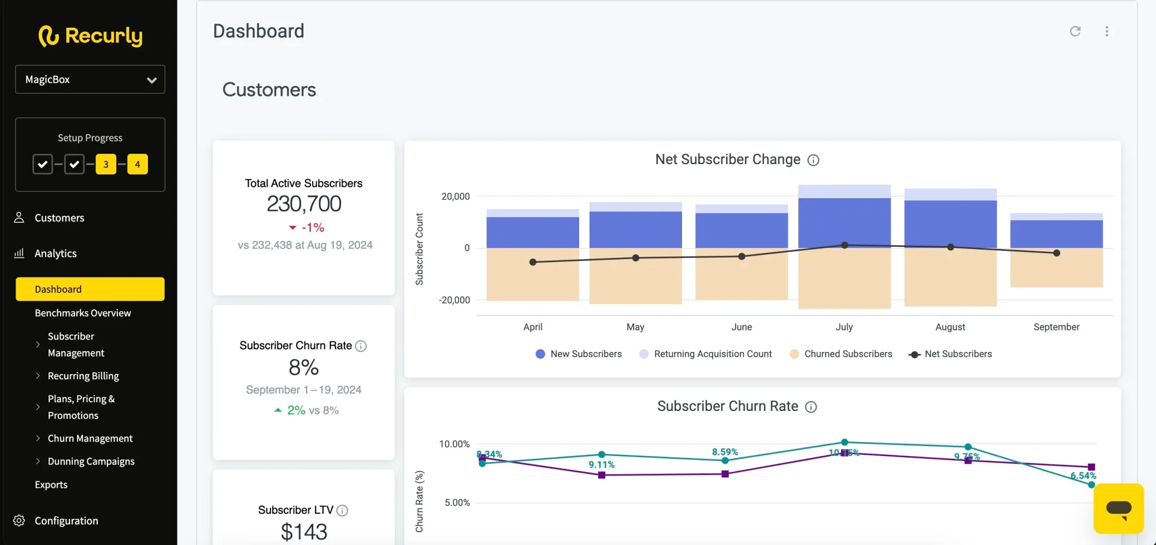This screenshot has height=545, width=1156.
Task: Open Churn Management section
Action: (90, 438)
